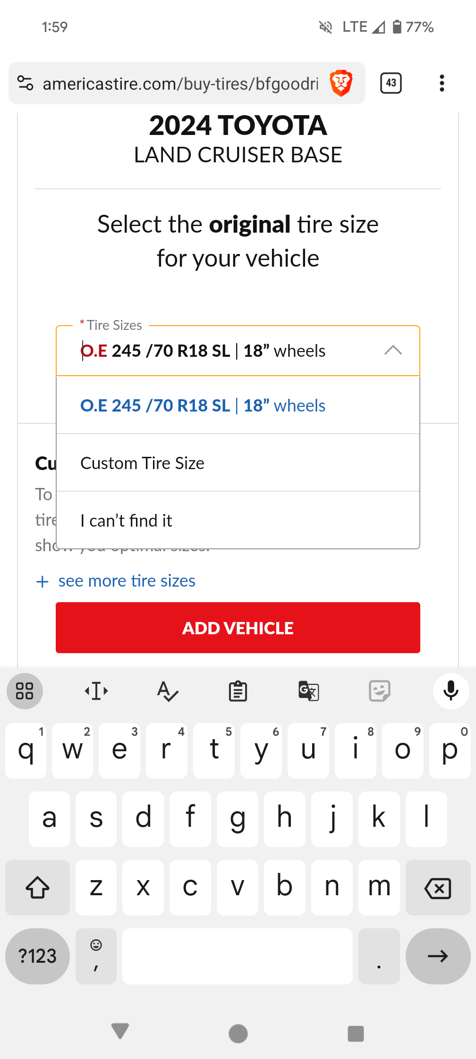
Task: Tap the period key on keyboard
Action: point(379,956)
